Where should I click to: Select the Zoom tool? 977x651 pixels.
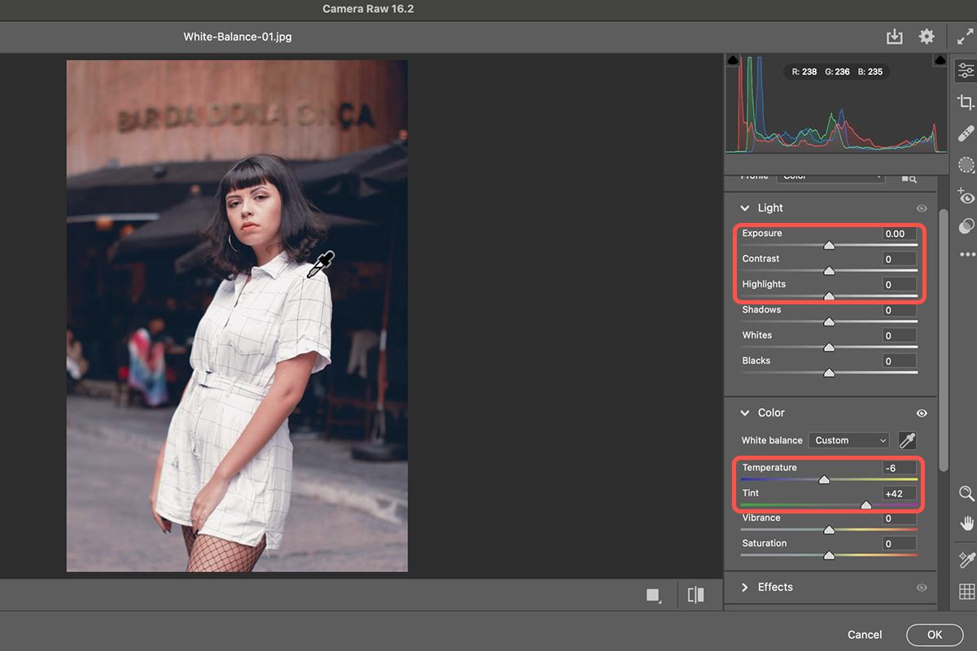pos(965,493)
